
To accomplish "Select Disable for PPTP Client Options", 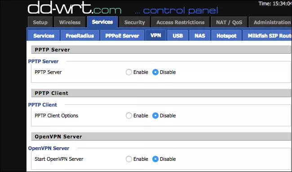I will pyautogui.click(x=155, y=116).
